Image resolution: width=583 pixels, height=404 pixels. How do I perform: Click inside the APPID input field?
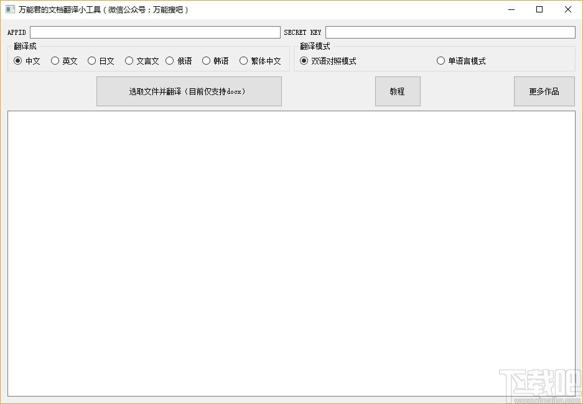[x=154, y=32]
